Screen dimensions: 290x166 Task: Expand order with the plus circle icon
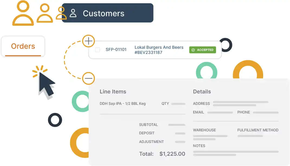(88, 41)
